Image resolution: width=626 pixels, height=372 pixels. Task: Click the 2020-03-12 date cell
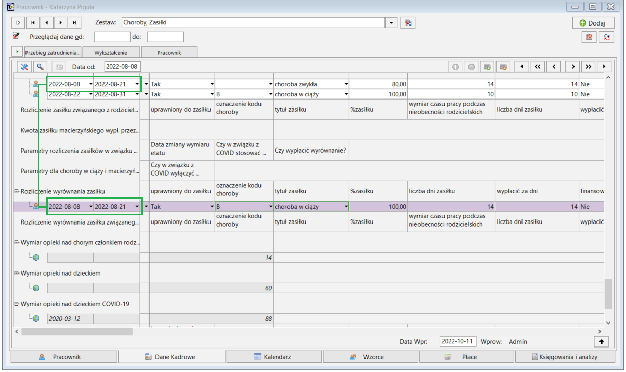point(70,318)
